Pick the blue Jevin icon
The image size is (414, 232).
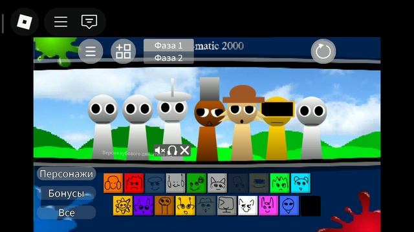click(289, 206)
